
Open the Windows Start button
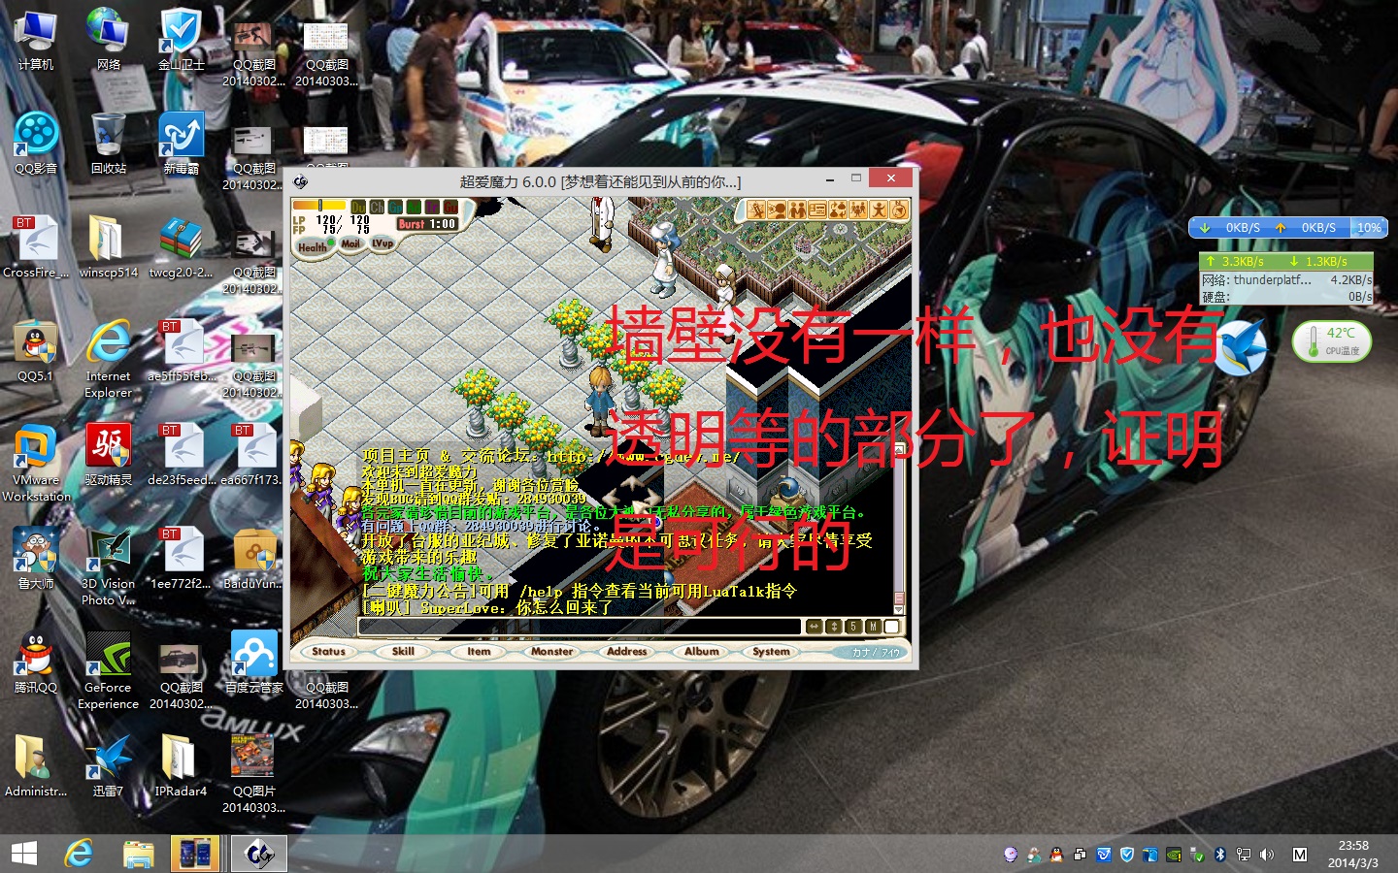23,854
